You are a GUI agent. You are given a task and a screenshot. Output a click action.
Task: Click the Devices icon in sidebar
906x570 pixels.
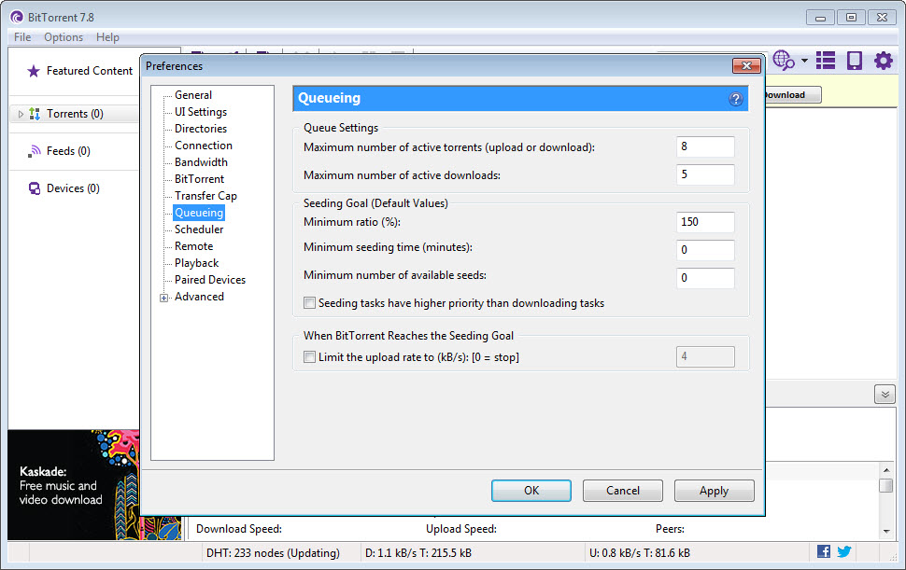tap(34, 188)
